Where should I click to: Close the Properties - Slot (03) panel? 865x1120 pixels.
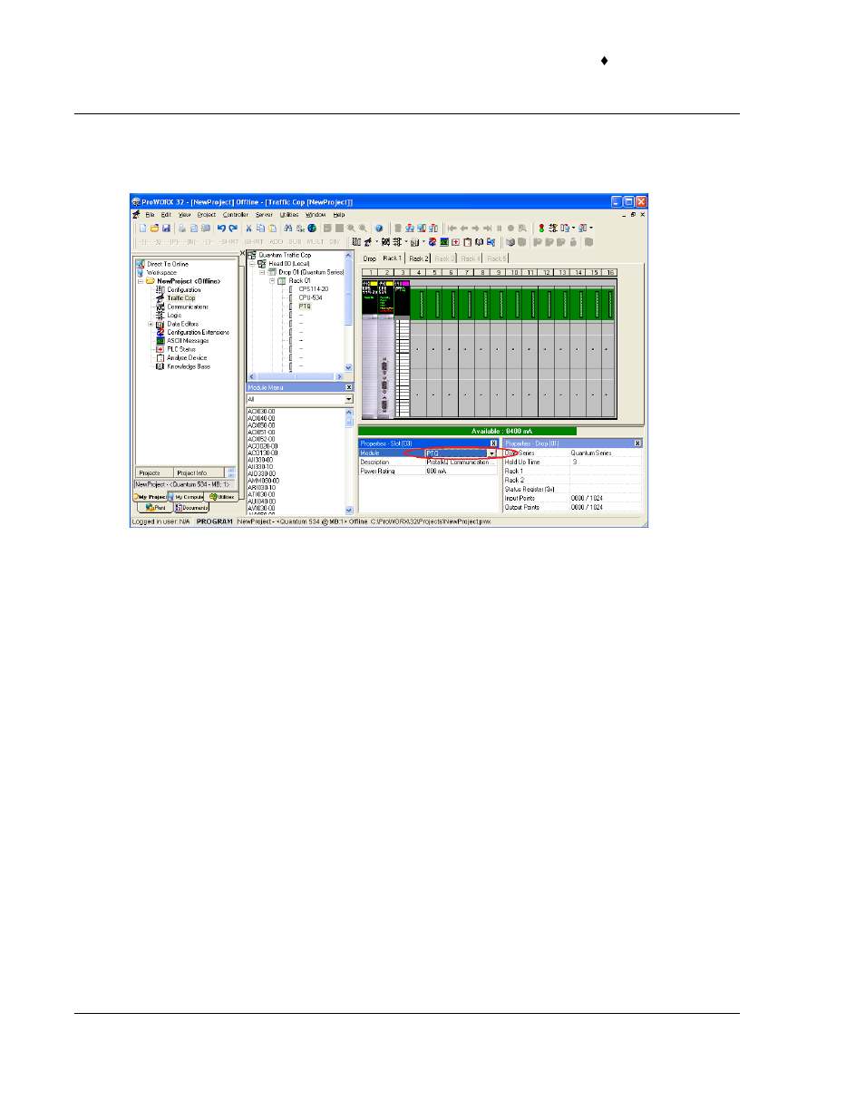pyautogui.click(x=493, y=443)
